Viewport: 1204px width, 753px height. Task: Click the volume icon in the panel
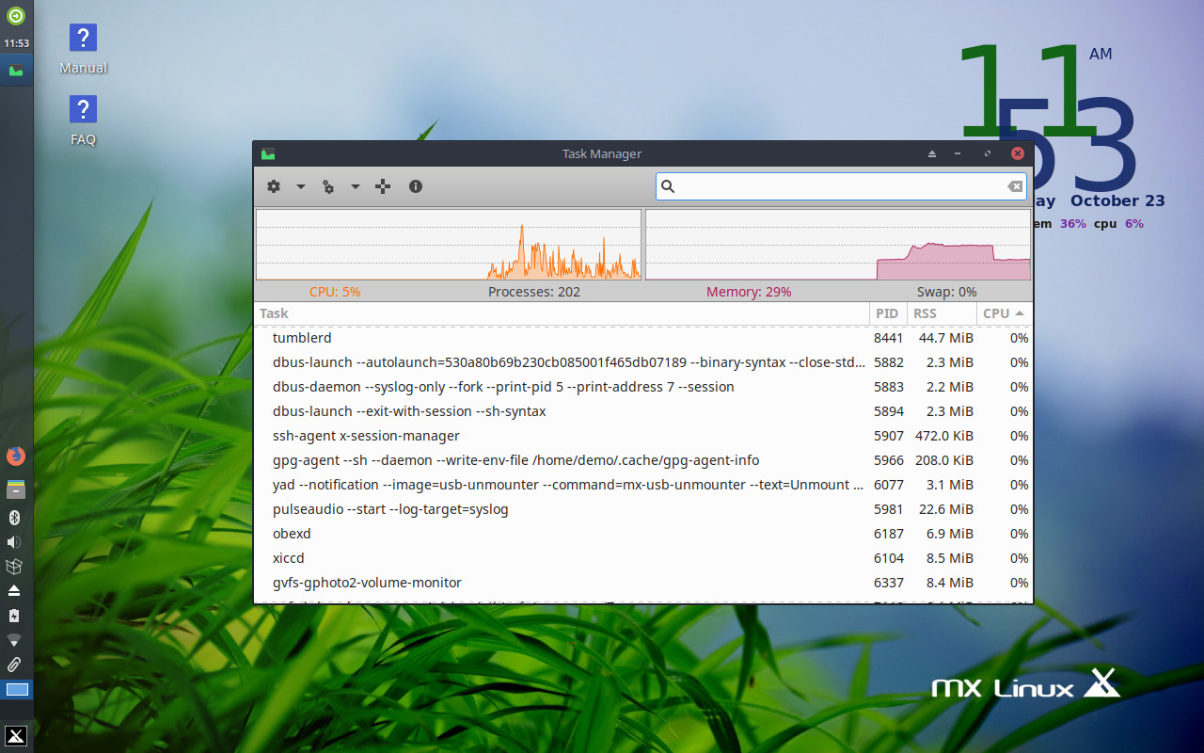pyautogui.click(x=14, y=541)
